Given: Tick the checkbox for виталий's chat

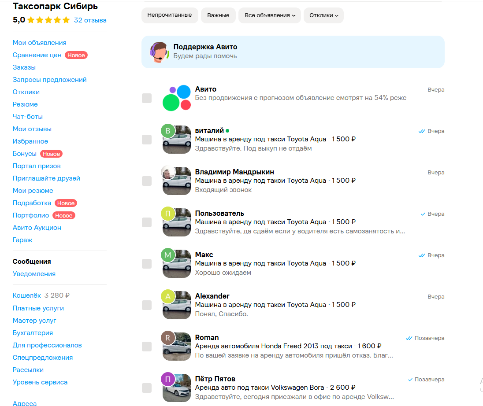Looking at the screenshot, I should click(147, 140).
